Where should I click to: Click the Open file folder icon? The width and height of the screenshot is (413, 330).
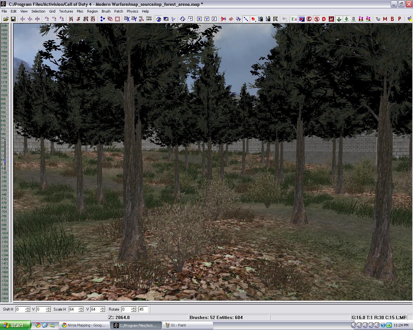pos(6,19)
